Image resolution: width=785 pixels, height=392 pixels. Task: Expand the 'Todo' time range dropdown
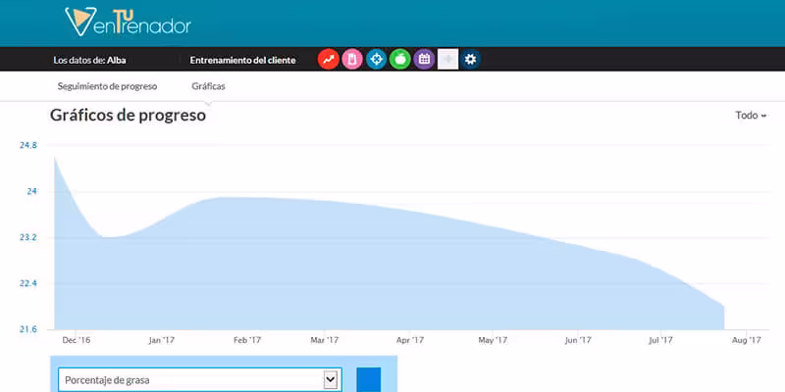[751, 116]
